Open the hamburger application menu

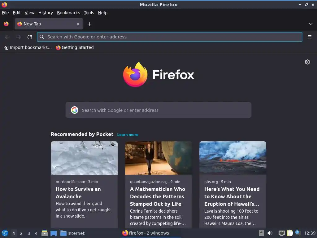tap(310, 37)
